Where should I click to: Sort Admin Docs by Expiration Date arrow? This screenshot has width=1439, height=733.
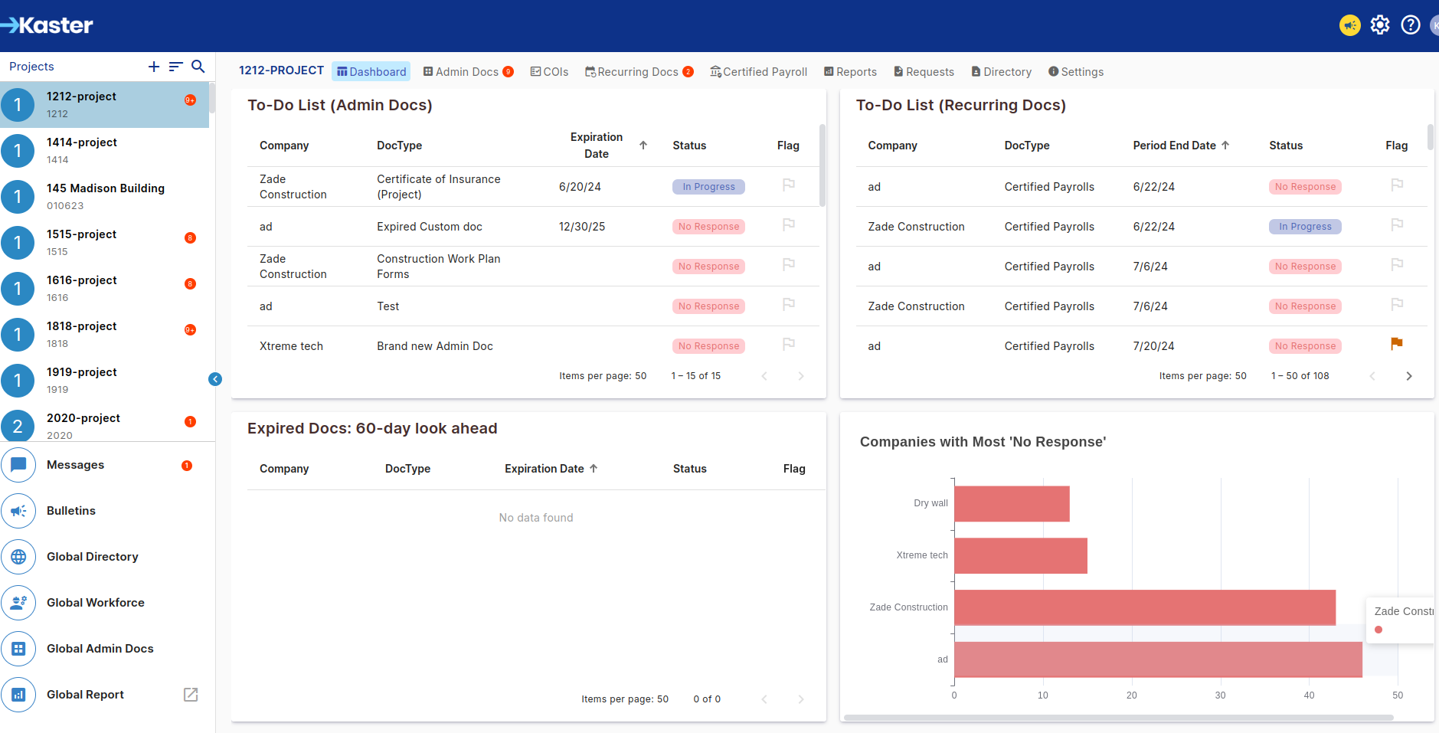coord(643,146)
